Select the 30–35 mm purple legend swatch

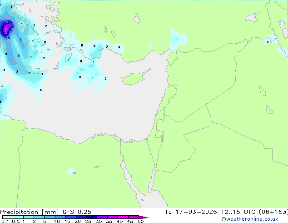pos(102,217)
